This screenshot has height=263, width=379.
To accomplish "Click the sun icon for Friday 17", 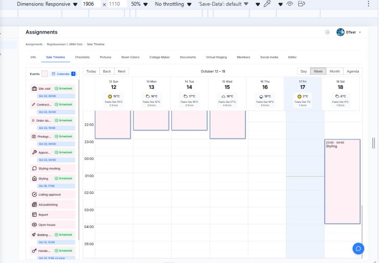I will click(299, 96).
